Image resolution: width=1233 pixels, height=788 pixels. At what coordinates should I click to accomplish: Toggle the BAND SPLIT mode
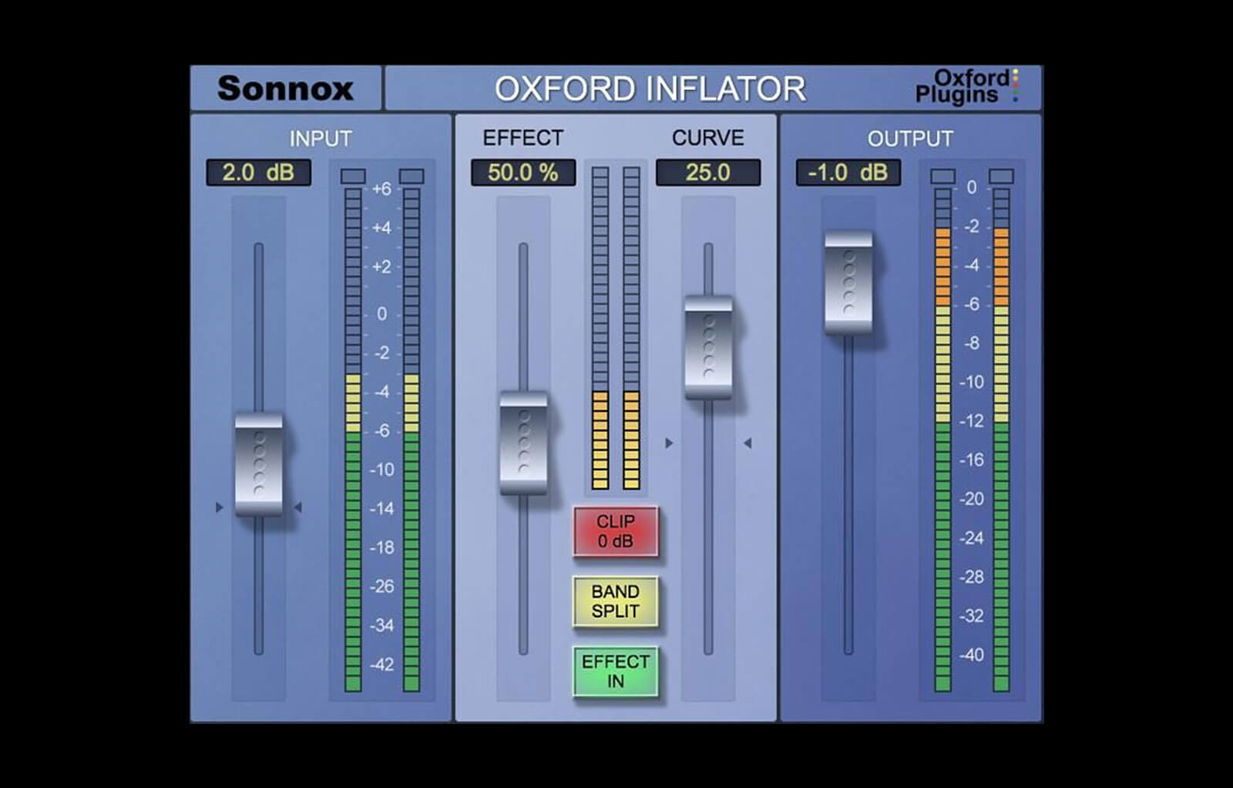coord(615,602)
